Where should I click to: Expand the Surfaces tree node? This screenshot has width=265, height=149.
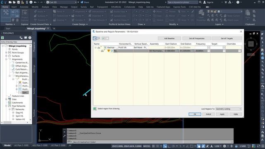(6, 56)
